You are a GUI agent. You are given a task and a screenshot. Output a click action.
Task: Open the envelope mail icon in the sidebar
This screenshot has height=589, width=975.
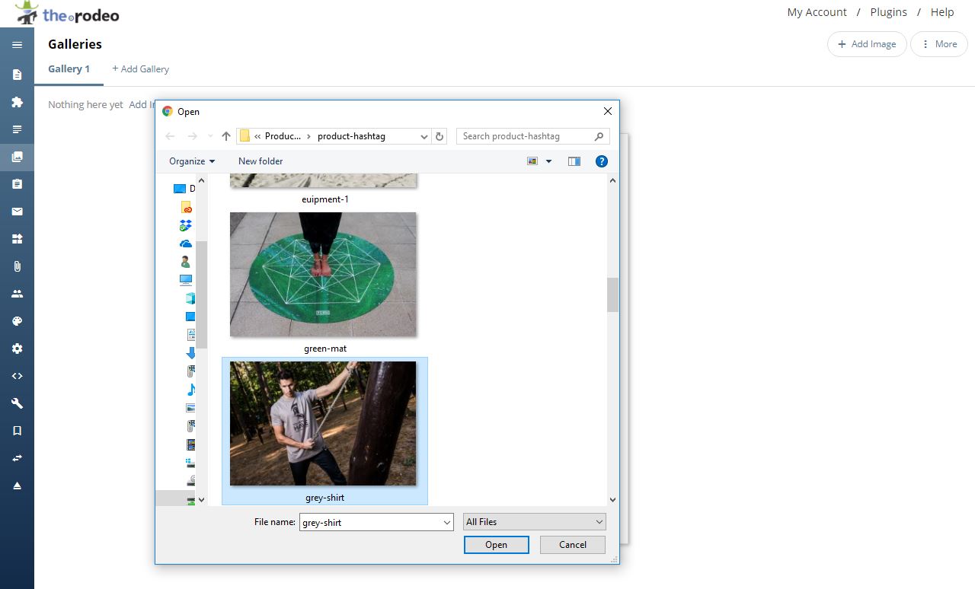[x=17, y=212]
